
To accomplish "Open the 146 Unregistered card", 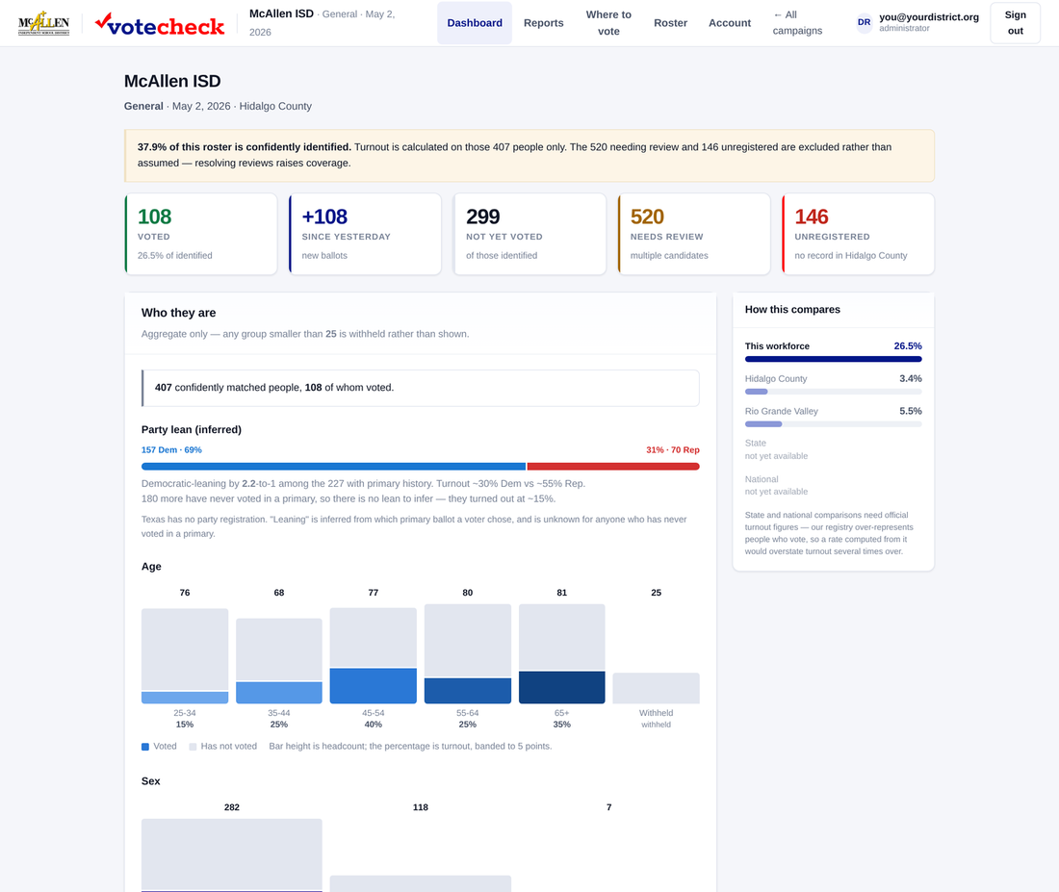I will point(858,235).
